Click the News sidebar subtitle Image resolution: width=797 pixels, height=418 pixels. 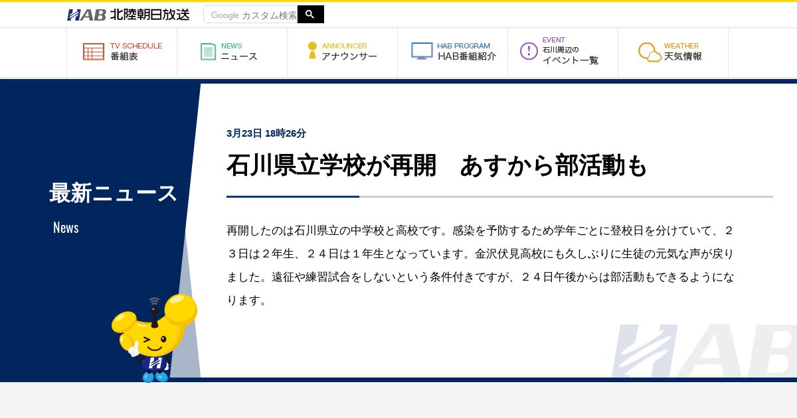coord(66,228)
